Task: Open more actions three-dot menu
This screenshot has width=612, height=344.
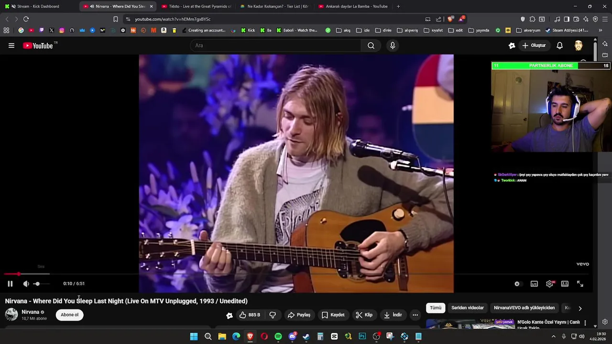Action: click(x=415, y=315)
